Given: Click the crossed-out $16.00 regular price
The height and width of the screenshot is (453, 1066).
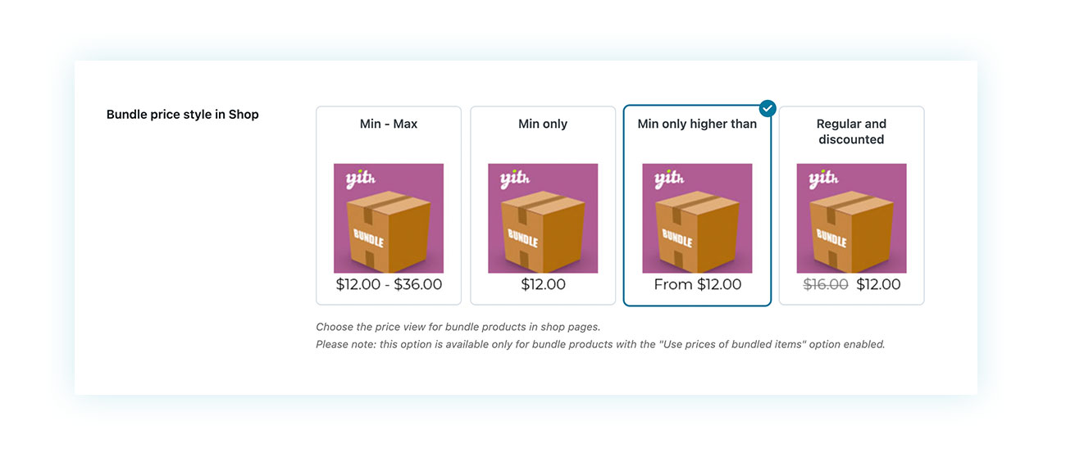Looking at the screenshot, I should (826, 284).
